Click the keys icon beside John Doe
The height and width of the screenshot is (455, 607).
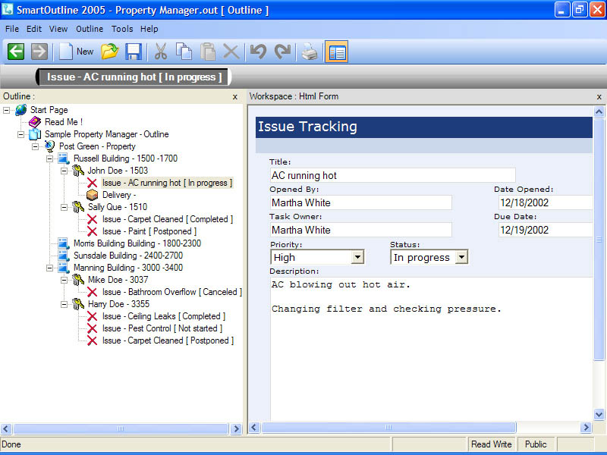78,170
